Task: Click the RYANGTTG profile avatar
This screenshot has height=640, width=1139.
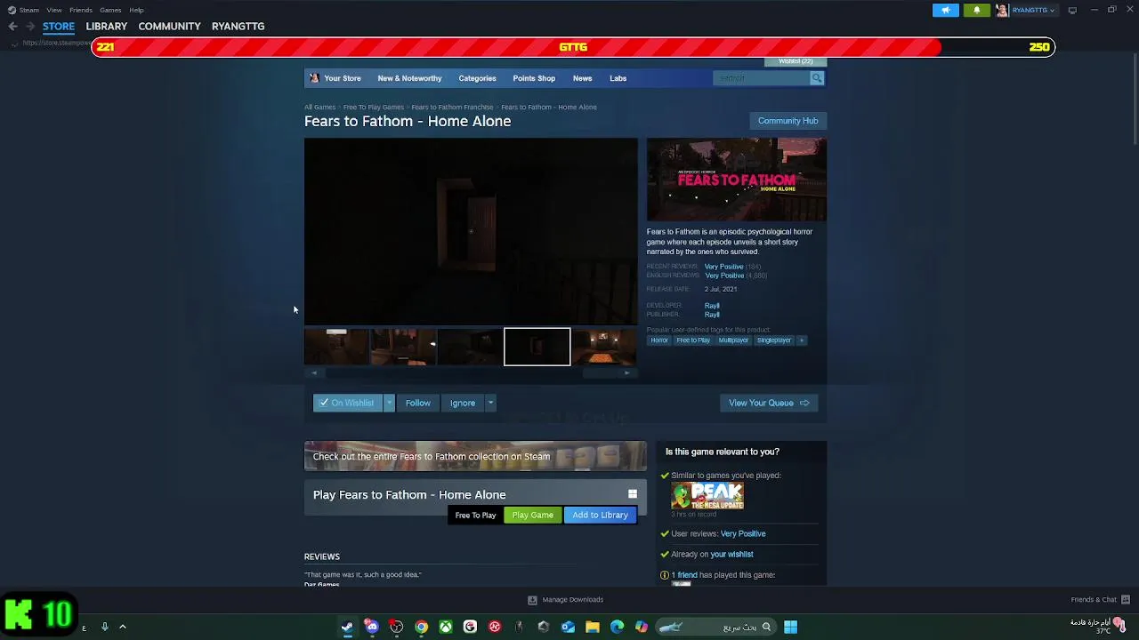Action: [1002, 10]
